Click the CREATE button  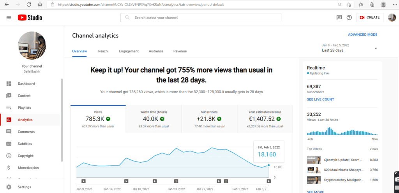point(370,17)
